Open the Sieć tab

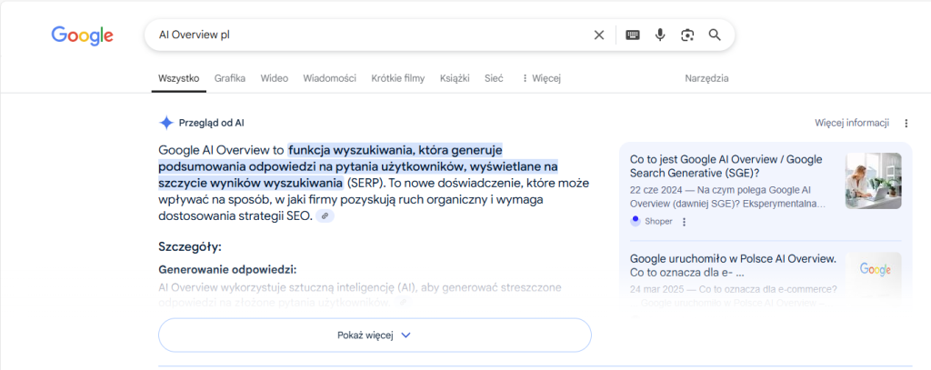pyautogui.click(x=494, y=78)
